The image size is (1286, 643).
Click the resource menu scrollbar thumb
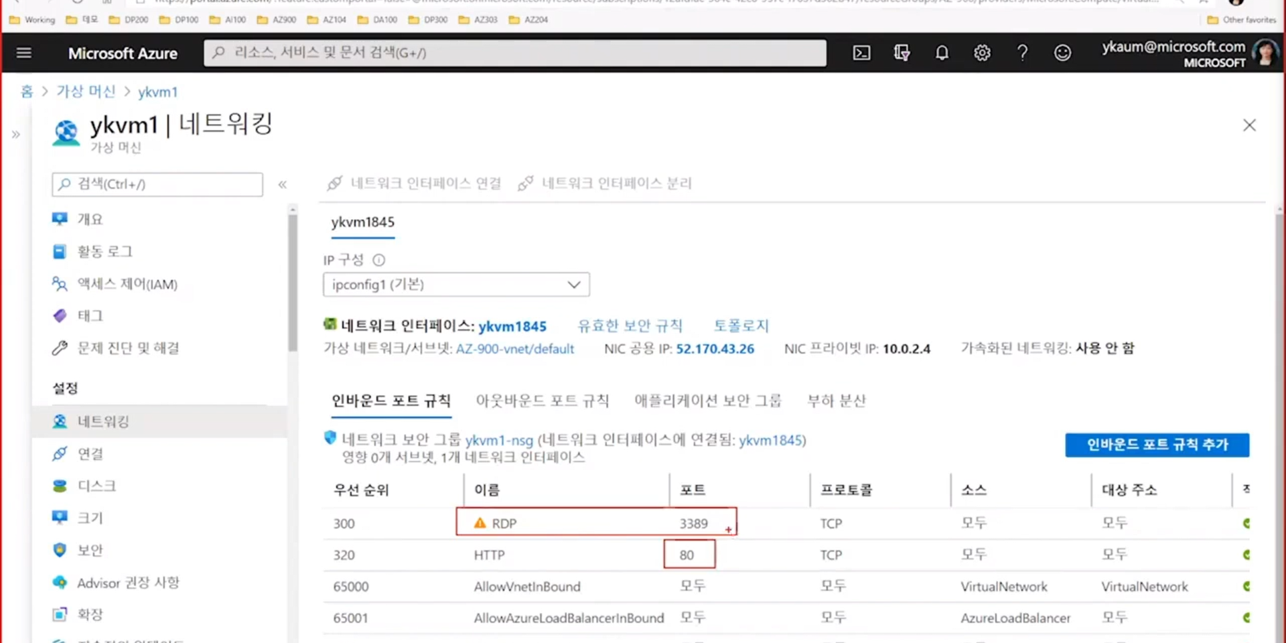click(293, 281)
